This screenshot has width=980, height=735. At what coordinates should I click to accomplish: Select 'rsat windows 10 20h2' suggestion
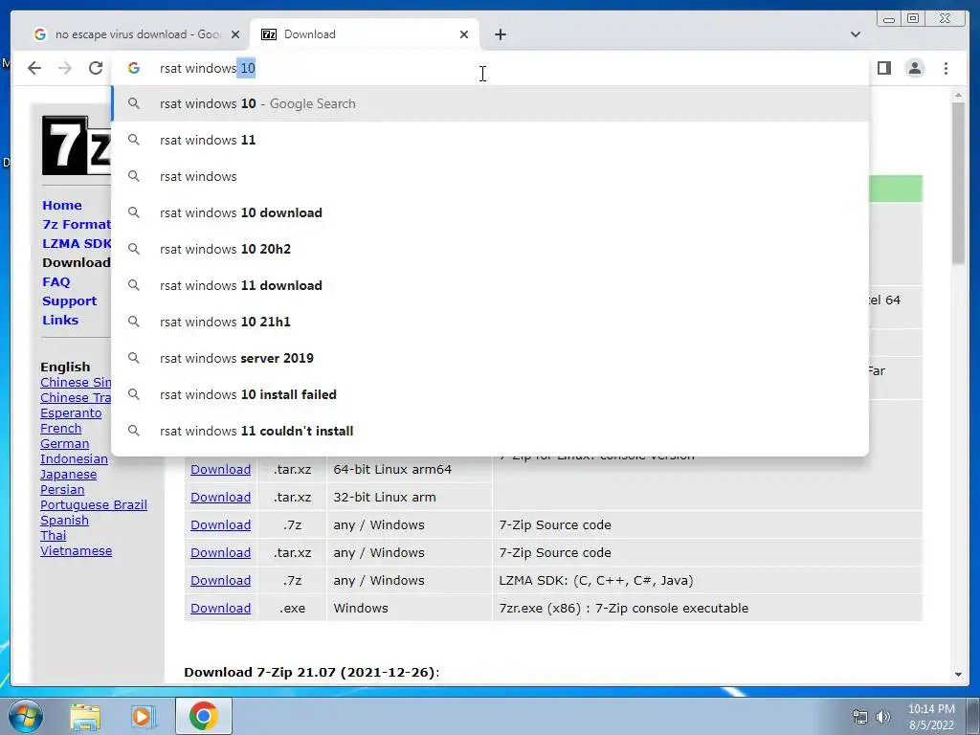[490, 249]
